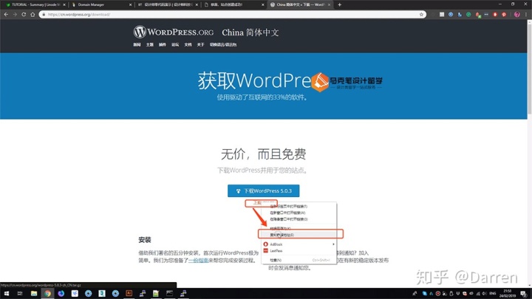Reload the page with the refresh icon

coord(24,15)
